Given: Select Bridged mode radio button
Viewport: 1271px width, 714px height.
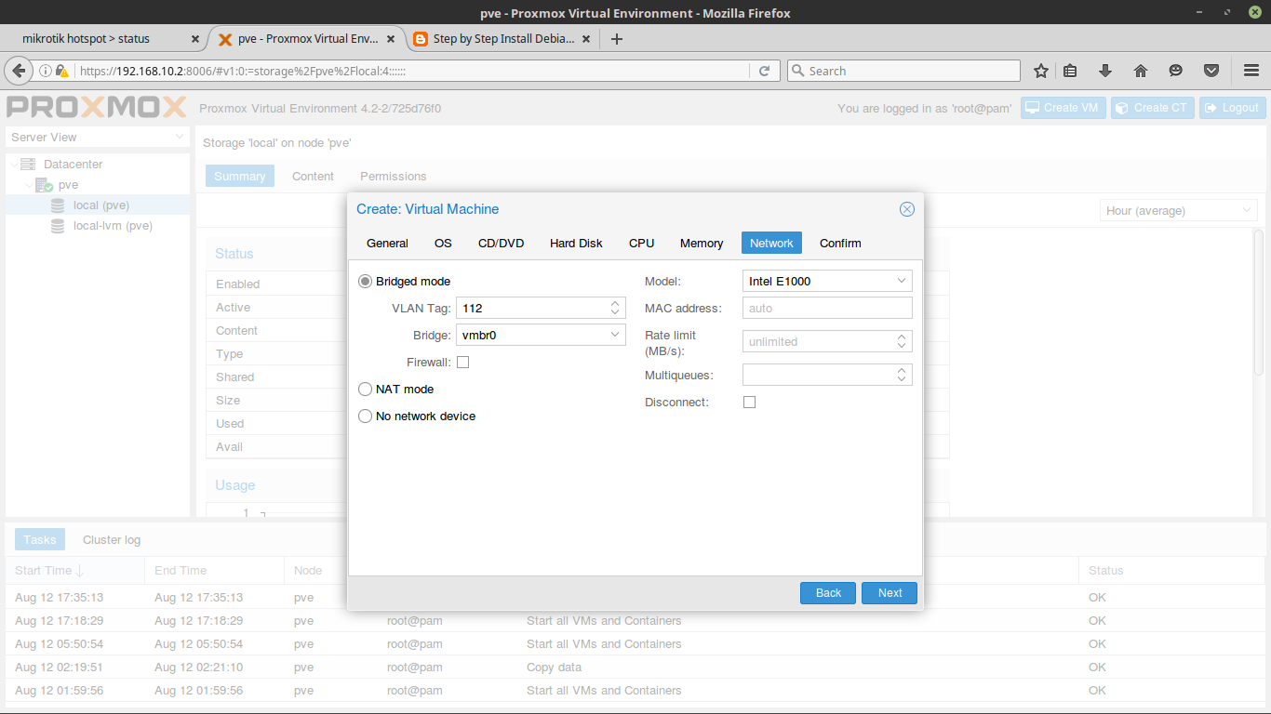Looking at the screenshot, I should pyautogui.click(x=366, y=281).
